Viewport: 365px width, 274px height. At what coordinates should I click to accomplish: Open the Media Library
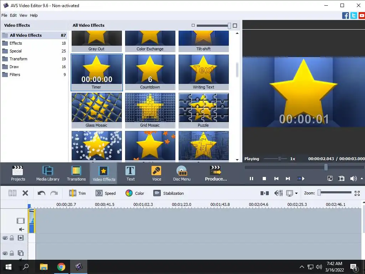point(48,173)
